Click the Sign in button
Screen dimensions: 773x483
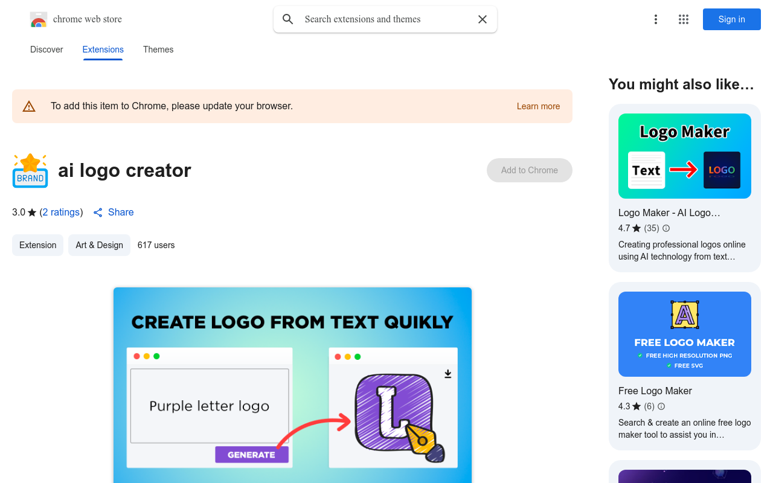(732, 19)
